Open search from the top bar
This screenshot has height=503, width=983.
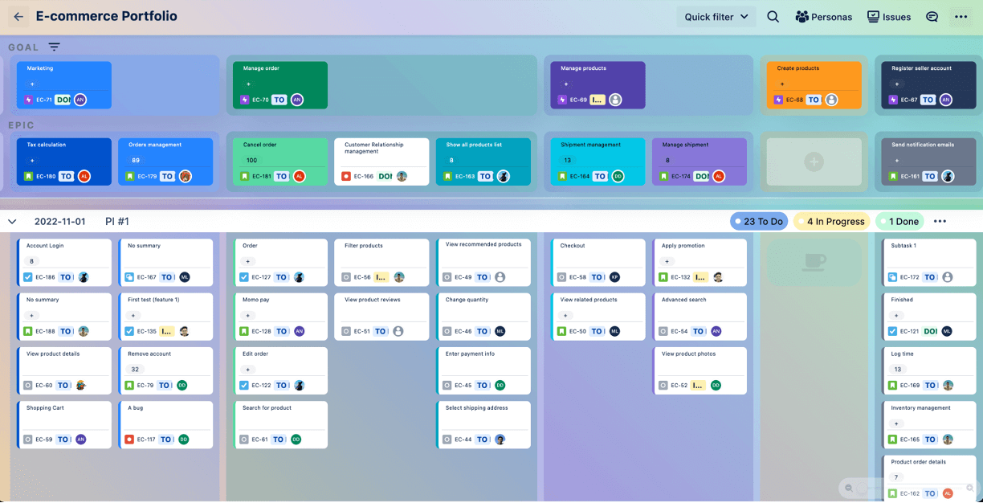pos(773,16)
